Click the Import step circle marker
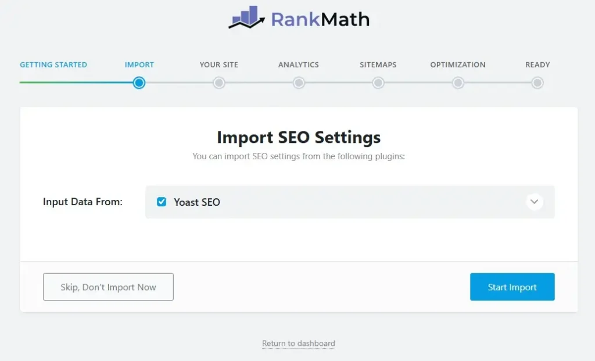 139,83
